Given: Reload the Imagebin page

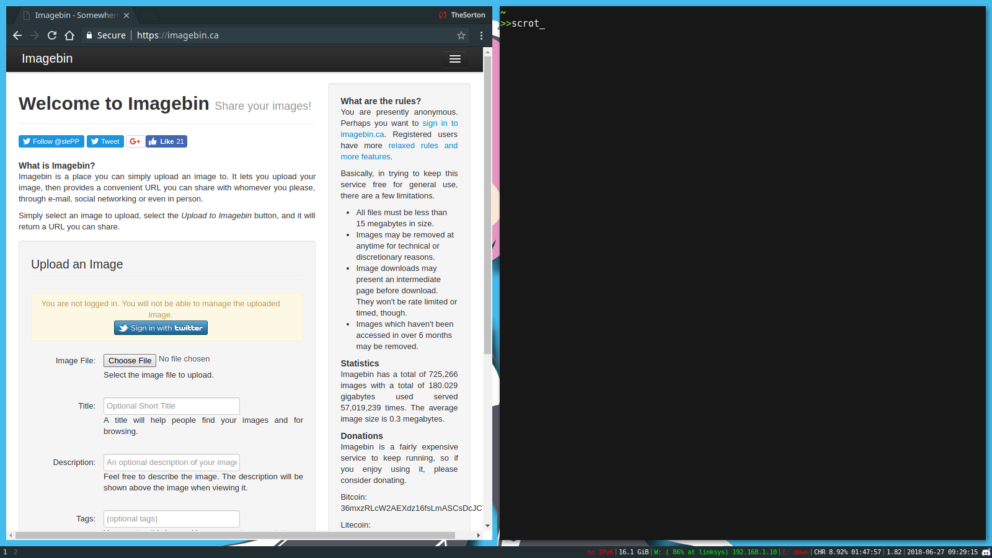Looking at the screenshot, I should tap(52, 35).
